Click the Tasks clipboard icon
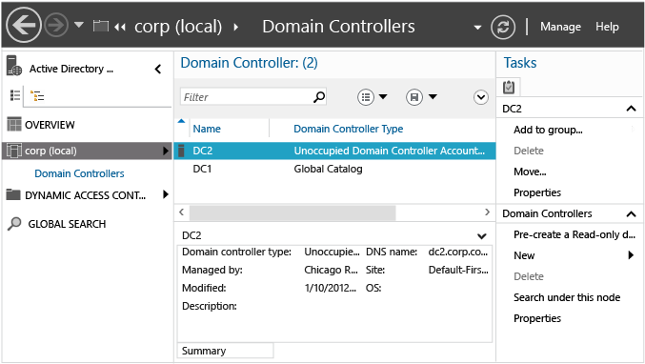645x364 pixels. click(x=509, y=87)
